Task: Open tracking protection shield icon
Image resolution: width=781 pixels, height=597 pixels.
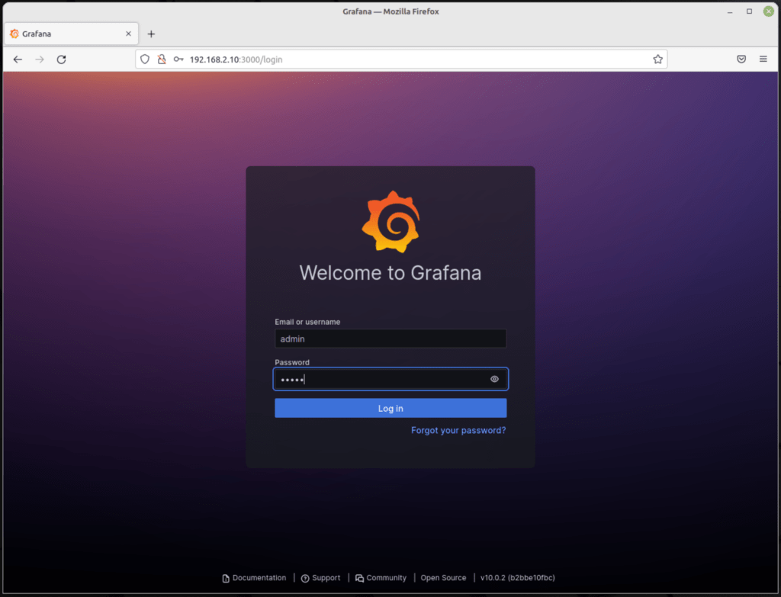Action: (145, 59)
